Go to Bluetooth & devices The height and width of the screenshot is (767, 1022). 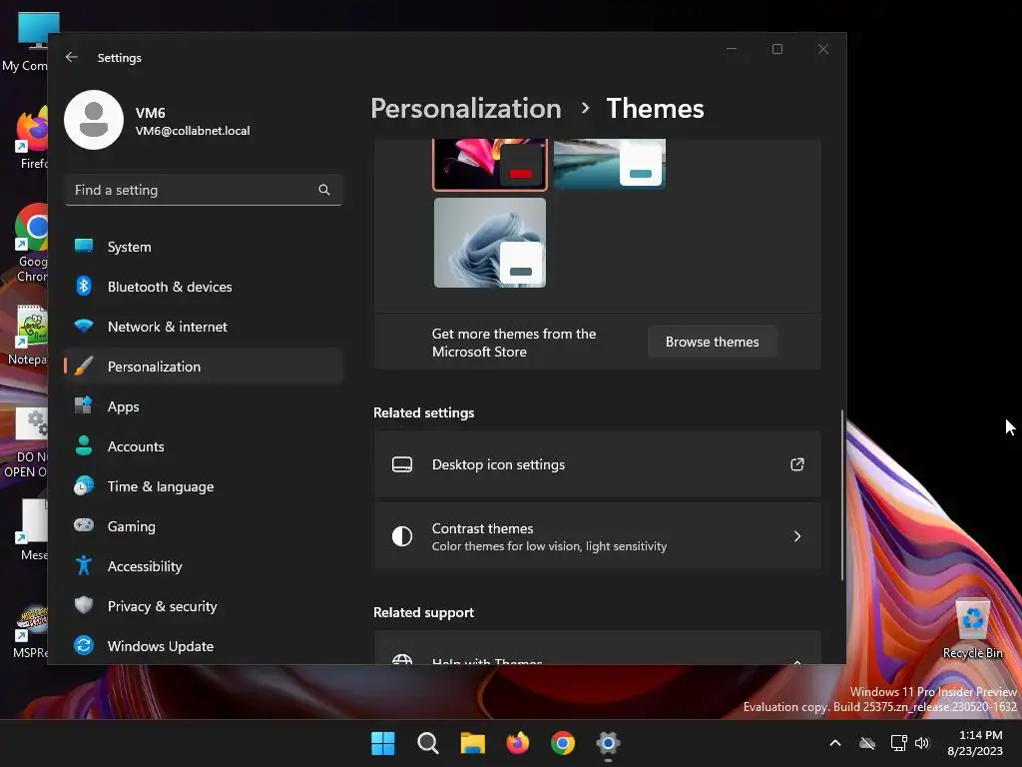click(x=204, y=287)
